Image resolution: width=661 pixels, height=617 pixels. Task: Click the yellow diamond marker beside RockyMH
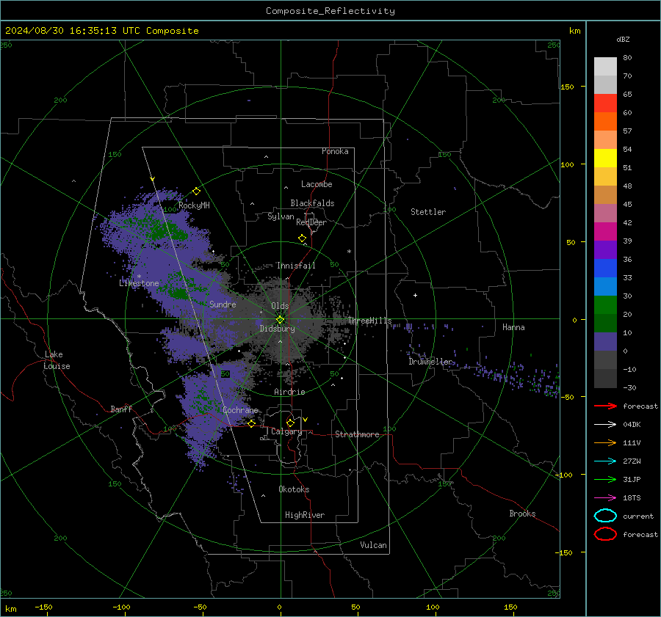[x=196, y=191]
